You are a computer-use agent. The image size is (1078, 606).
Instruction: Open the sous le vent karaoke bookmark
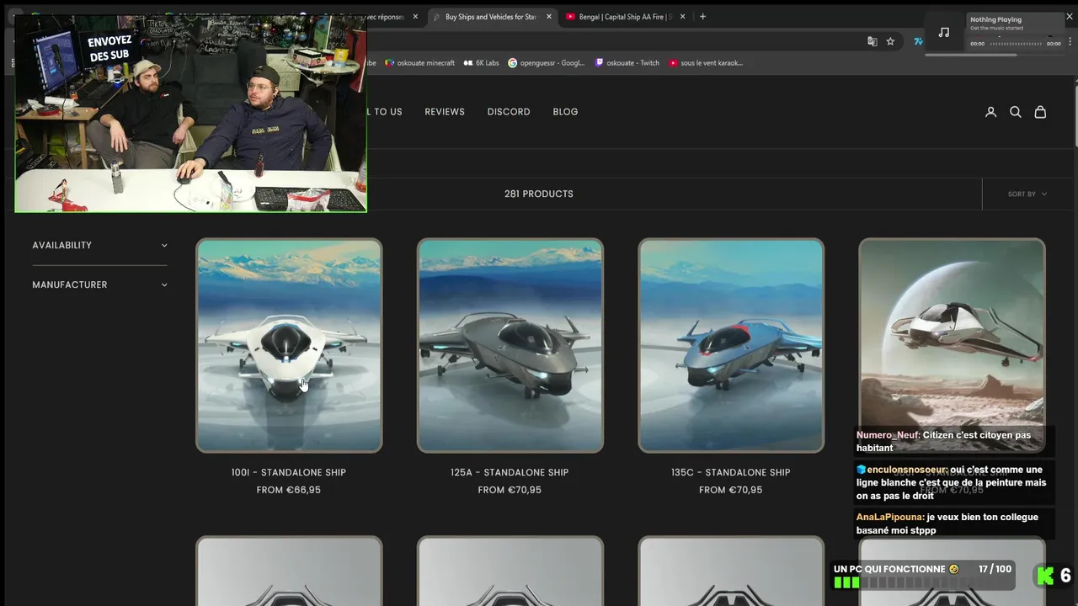point(706,62)
